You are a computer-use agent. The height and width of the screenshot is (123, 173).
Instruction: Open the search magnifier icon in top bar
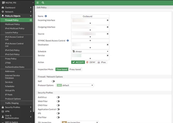tap(43, 3)
